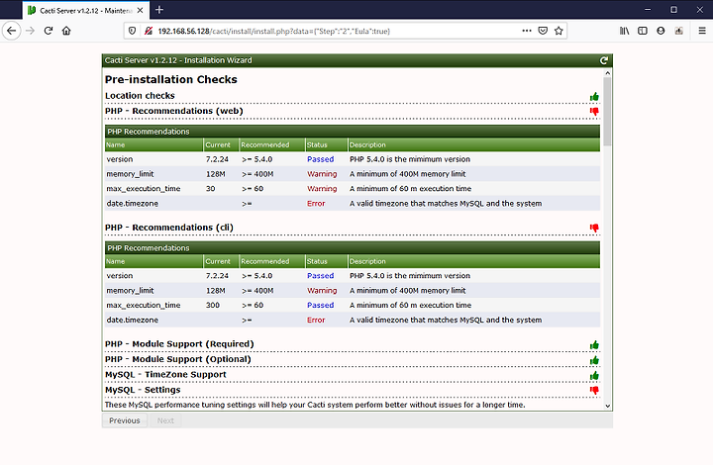Open a new browser tab
The width and height of the screenshot is (713, 465).
[x=159, y=10]
